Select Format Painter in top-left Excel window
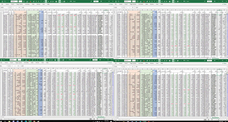Viewport: 228px width, 122px height. (34, 1)
